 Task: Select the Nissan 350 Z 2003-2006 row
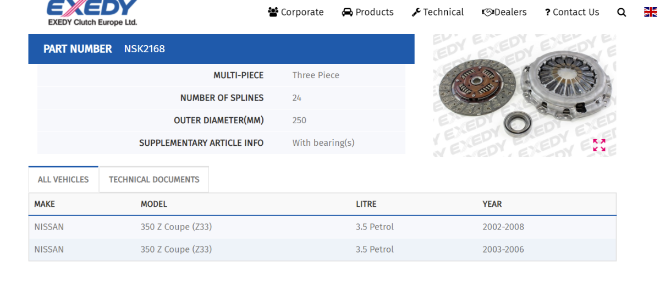pos(322,249)
